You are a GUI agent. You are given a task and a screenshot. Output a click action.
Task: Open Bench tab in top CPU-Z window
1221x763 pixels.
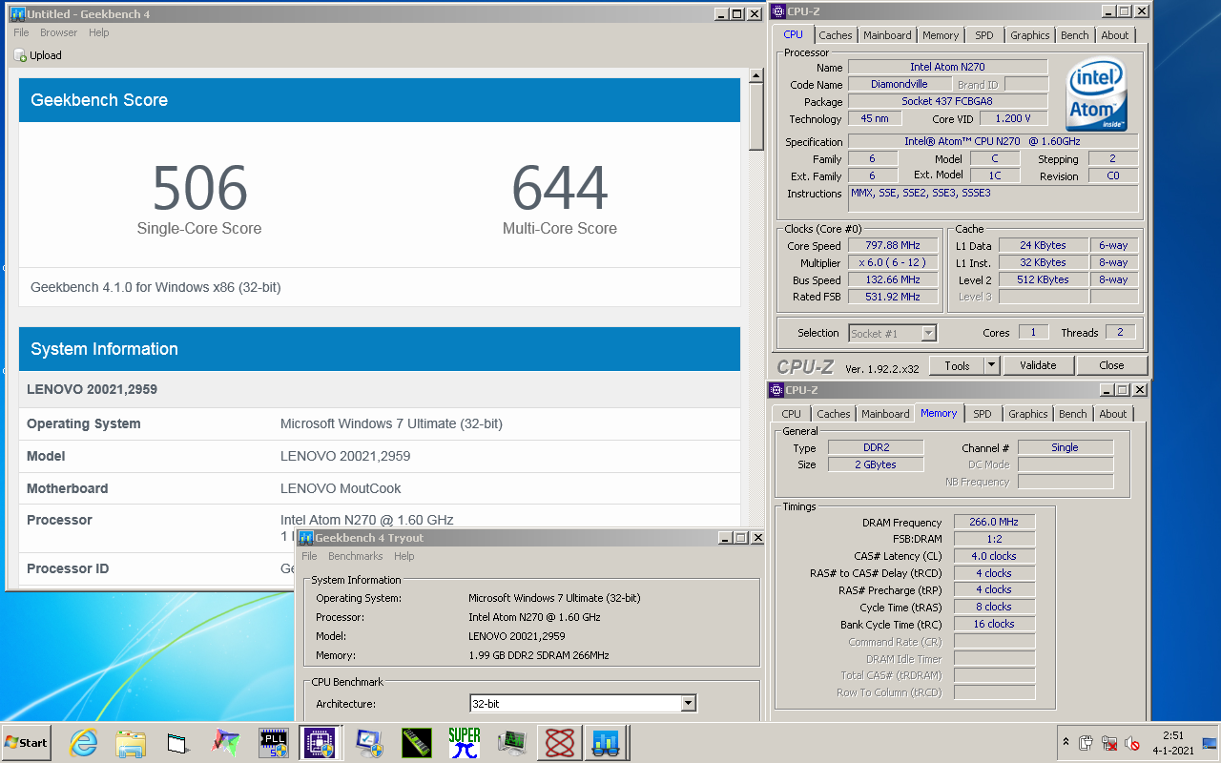[x=1075, y=35]
